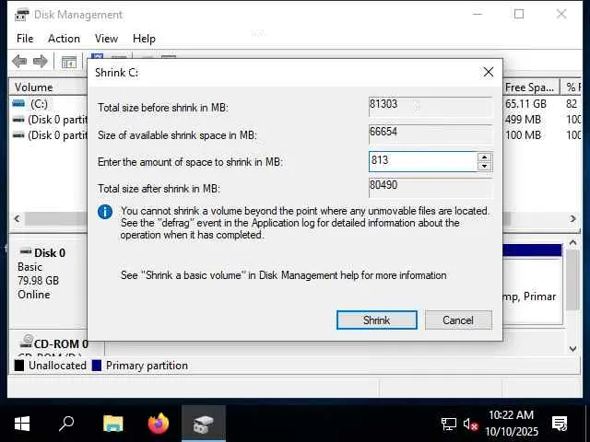Click the Disk Management taskbar icon
Screen dimensions: 590x442
pos(204,424)
